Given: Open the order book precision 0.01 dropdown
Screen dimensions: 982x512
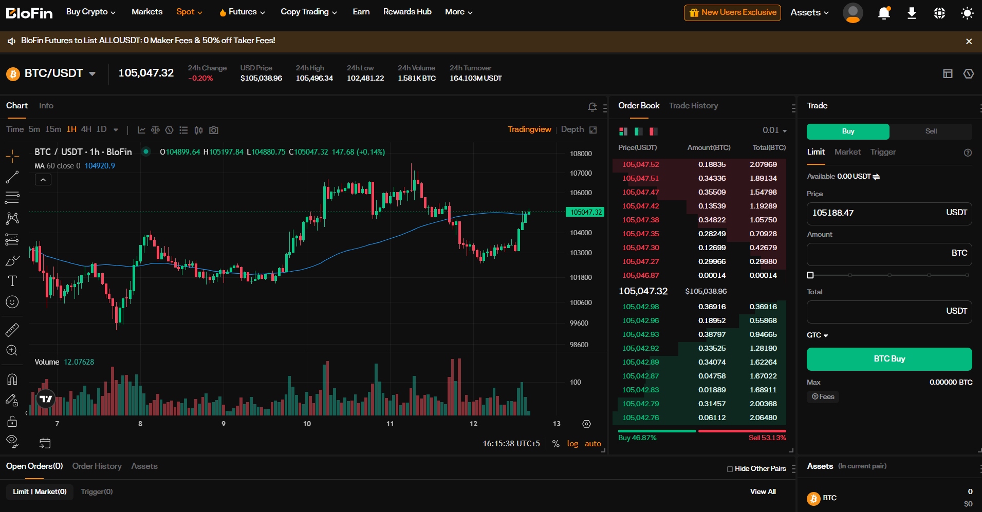Looking at the screenshot, I should tap(774, 130).
